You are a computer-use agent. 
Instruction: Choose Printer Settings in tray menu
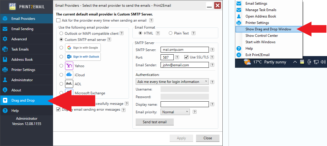269,23
